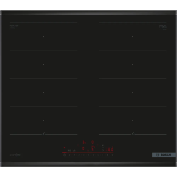Screen dimensions: 177x177
Task: Tap the main power on/off icon
Action: (64, 155)
